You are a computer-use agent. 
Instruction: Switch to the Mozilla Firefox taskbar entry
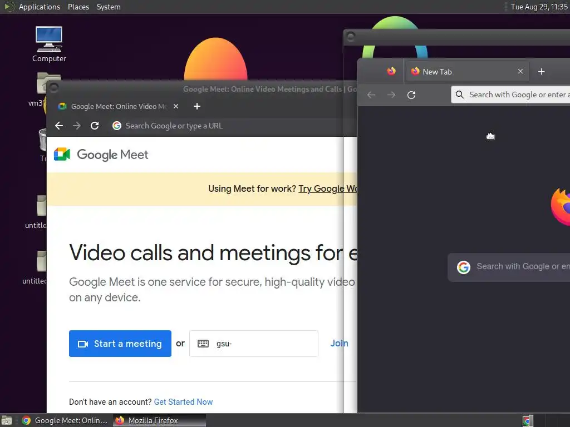pos(159,420)
